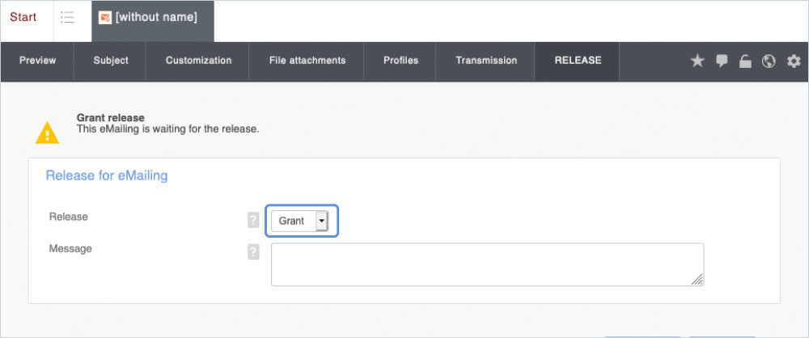Click the Start link

23,18
